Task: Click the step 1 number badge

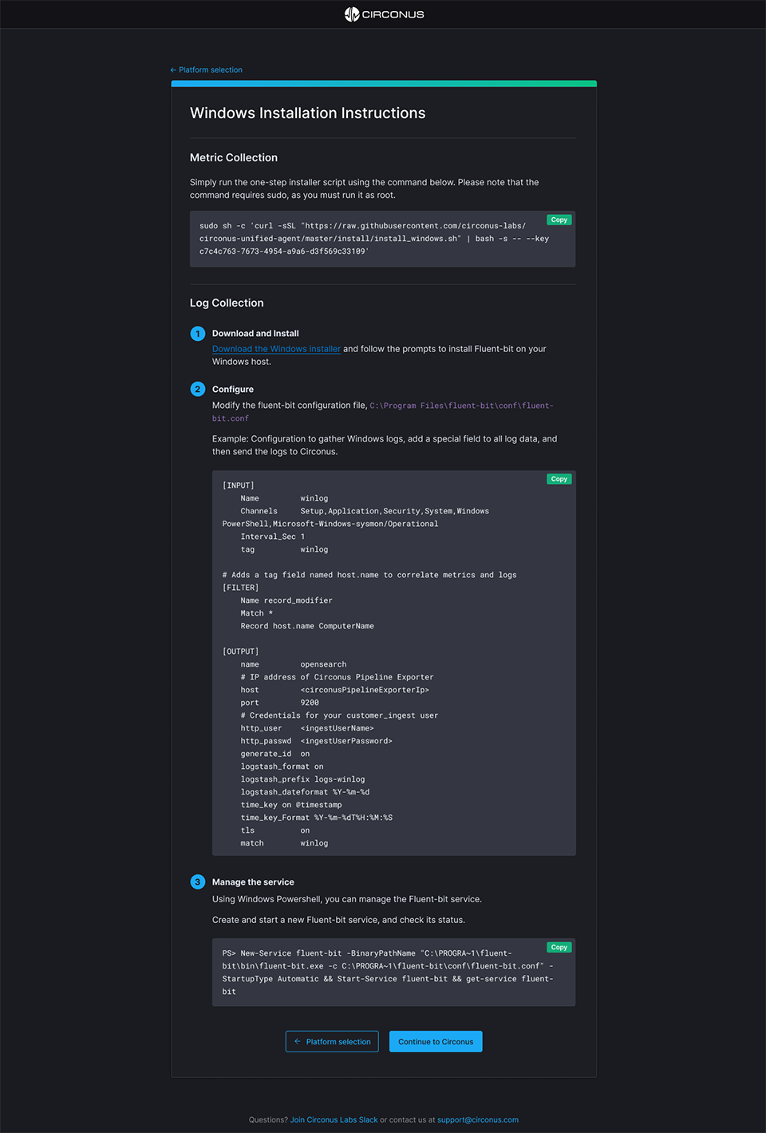Action: (x=198, y=334)
